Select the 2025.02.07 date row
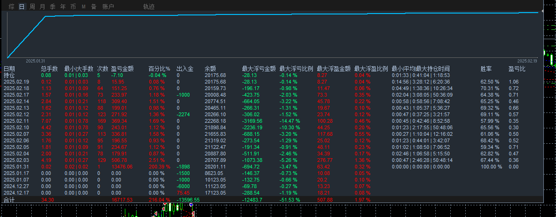The image size is (556, 217). coord(17,134)
